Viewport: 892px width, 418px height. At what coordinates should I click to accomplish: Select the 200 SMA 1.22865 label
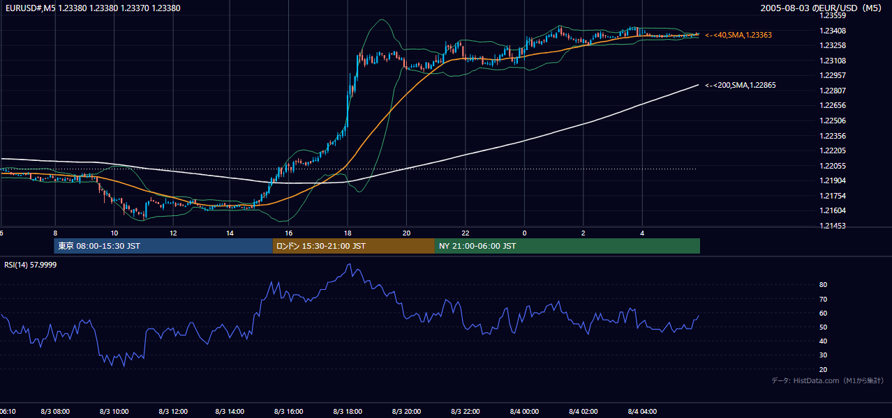tap(741, 85)
